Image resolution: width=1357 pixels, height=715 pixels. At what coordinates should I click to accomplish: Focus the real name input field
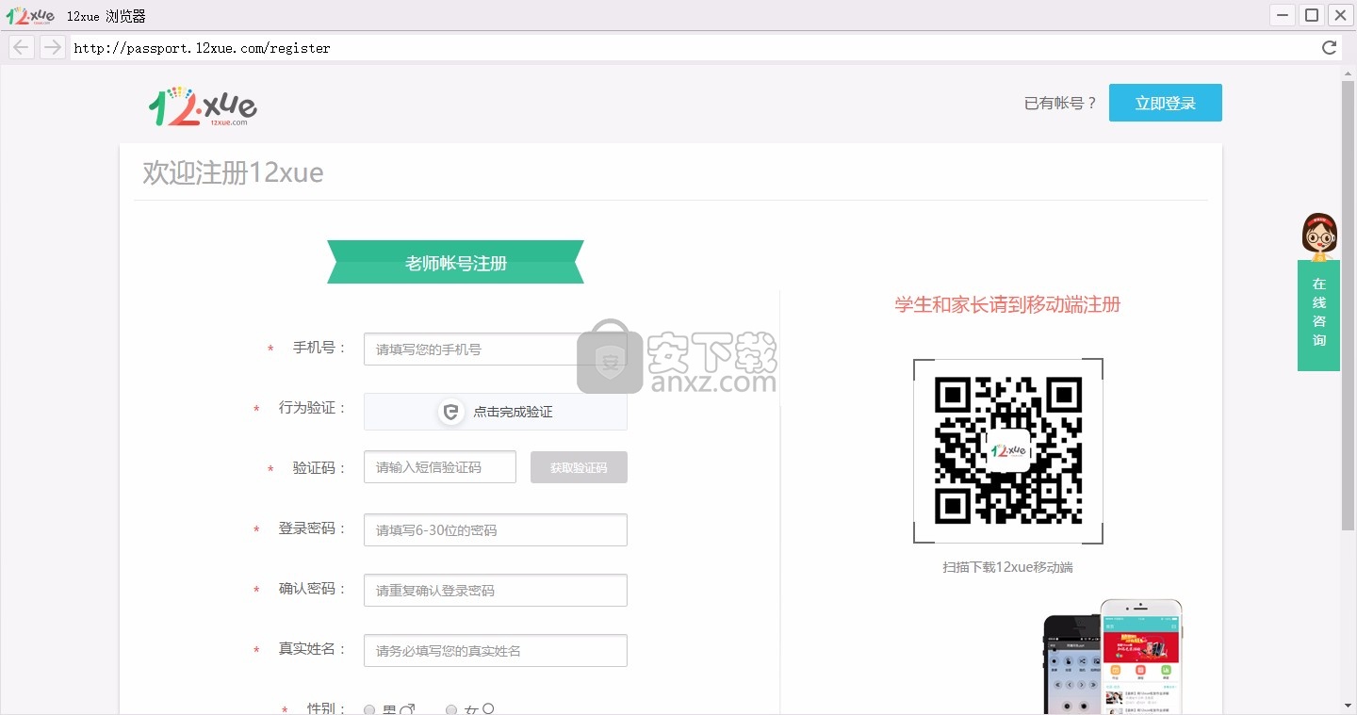tap(496, 650)
